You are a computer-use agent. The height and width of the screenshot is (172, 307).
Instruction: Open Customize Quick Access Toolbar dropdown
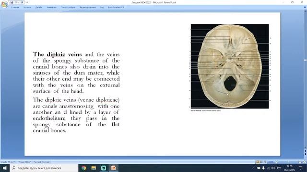tap(27, 2)
